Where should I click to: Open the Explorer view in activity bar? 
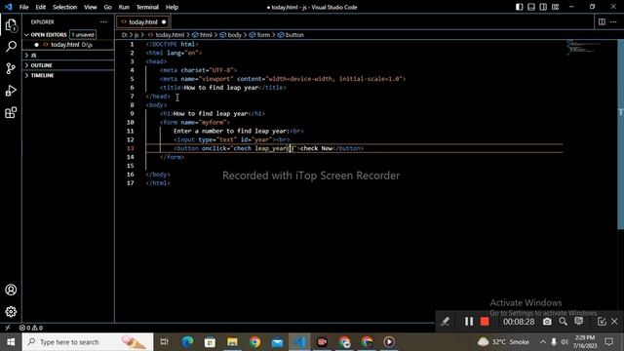11,25
